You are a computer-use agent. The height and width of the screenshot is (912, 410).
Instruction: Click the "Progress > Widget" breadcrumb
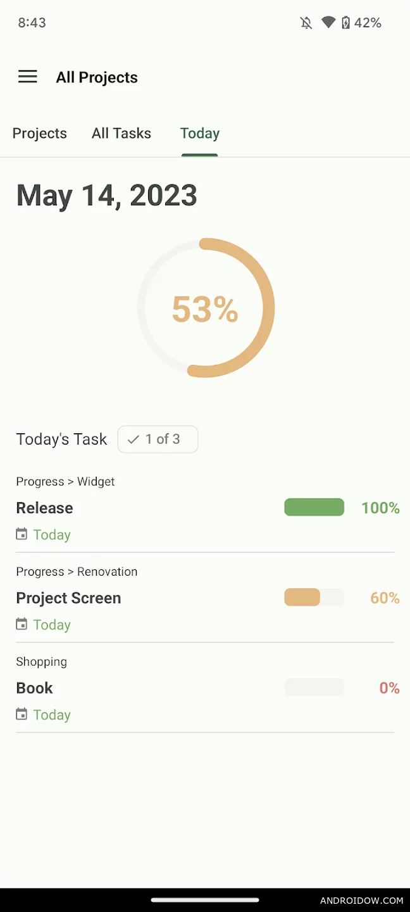pos(66,481)
